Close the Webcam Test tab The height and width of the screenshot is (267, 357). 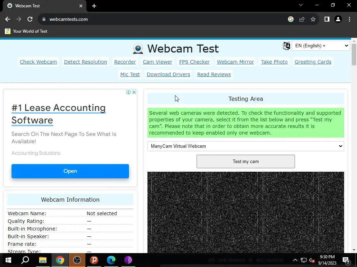pos(81,6)
